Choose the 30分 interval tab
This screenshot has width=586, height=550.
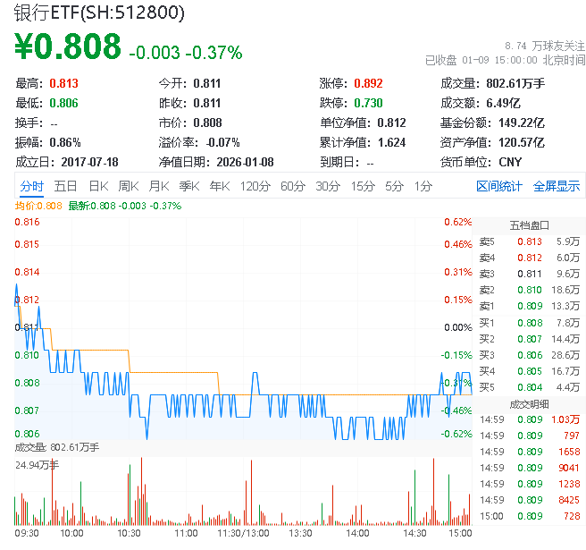(x=327, y=186)
